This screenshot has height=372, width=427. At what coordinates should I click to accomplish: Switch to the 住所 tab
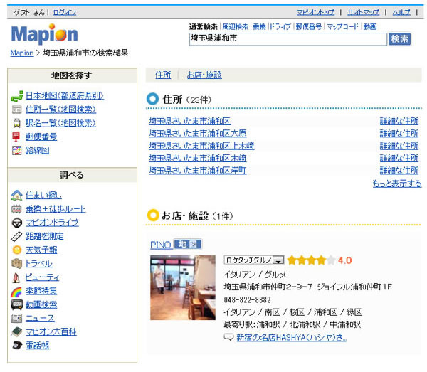163,75
